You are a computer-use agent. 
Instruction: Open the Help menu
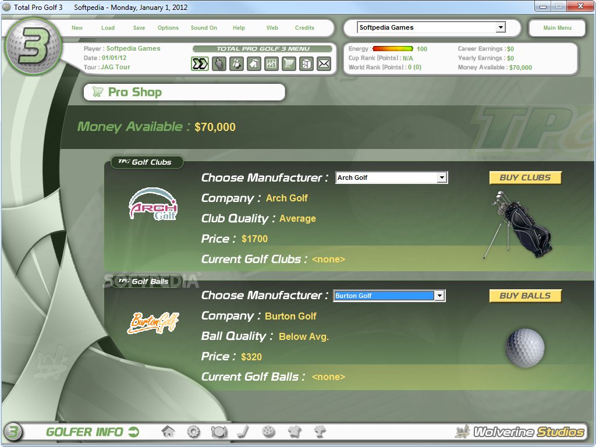(239, 28)
